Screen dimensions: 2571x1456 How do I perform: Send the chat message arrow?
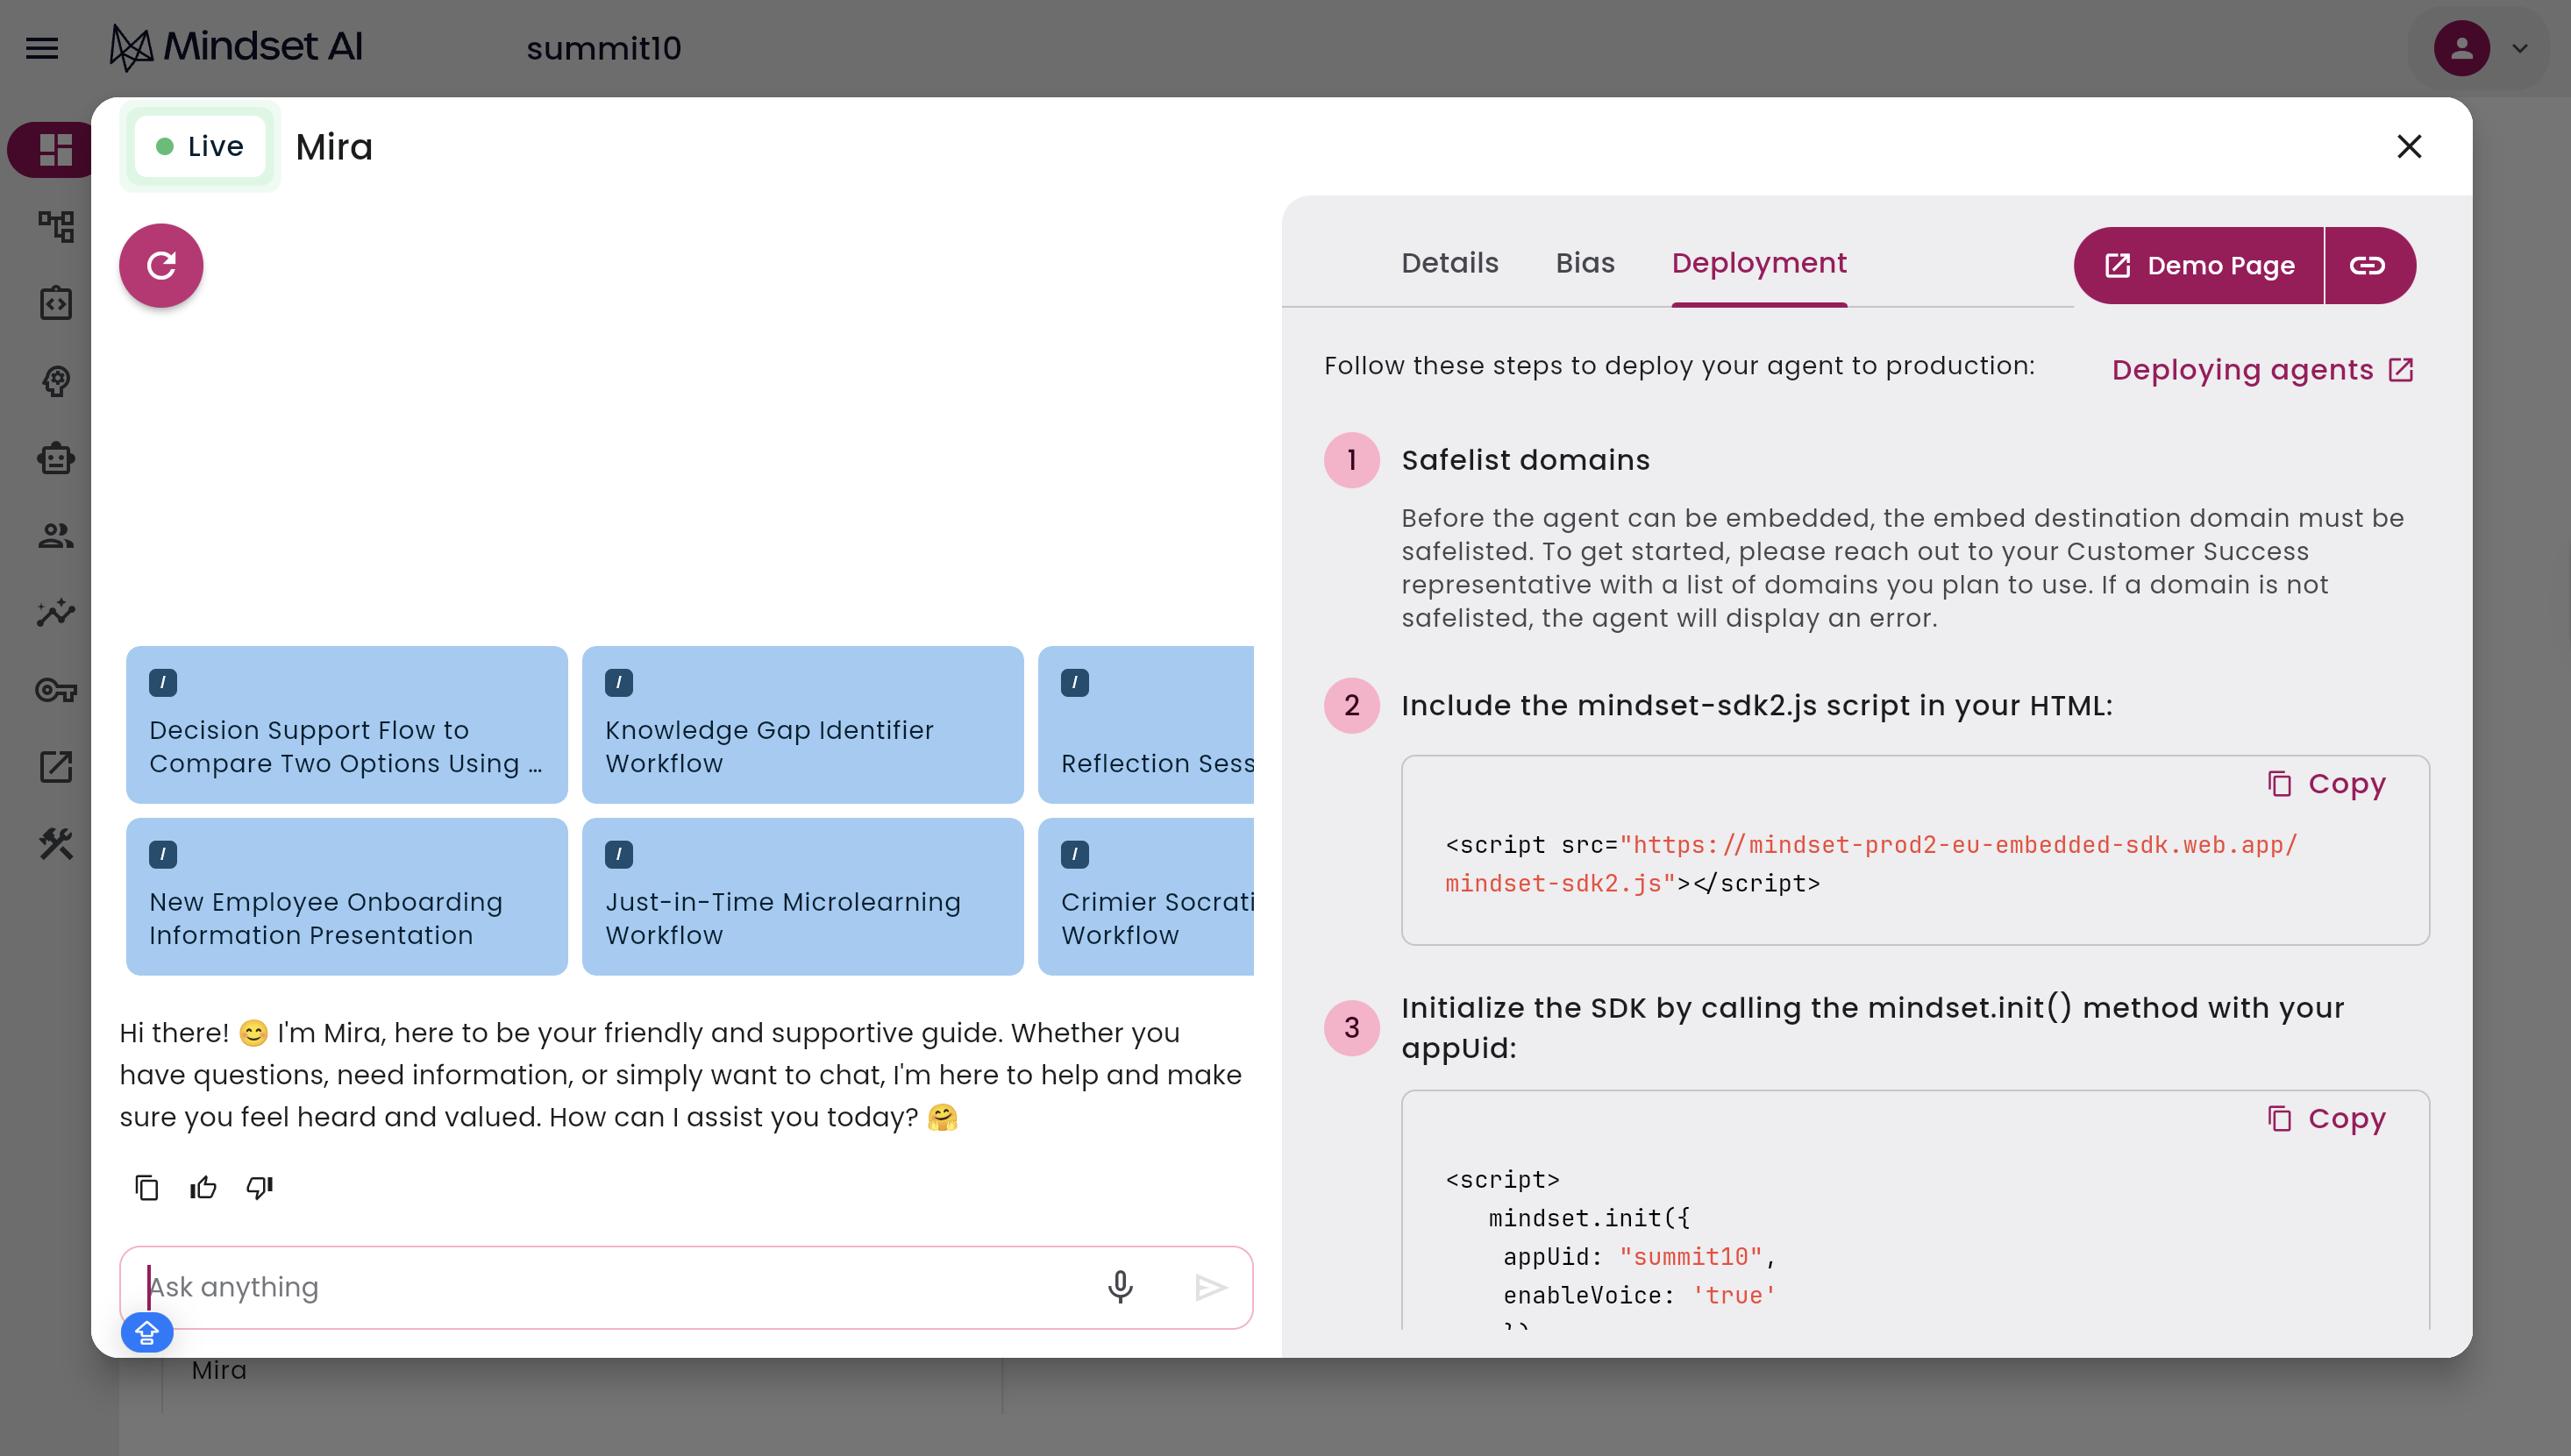1210,1288
